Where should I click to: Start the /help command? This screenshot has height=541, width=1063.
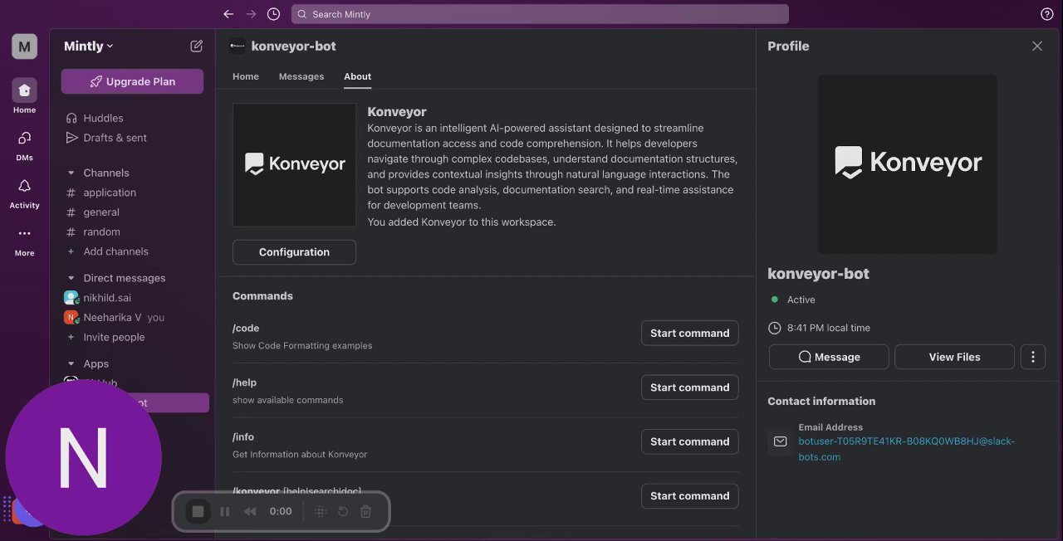[689, 387]
